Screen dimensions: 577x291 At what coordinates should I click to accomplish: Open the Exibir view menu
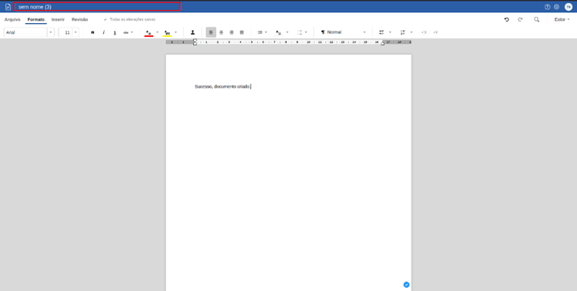point(562,19)
